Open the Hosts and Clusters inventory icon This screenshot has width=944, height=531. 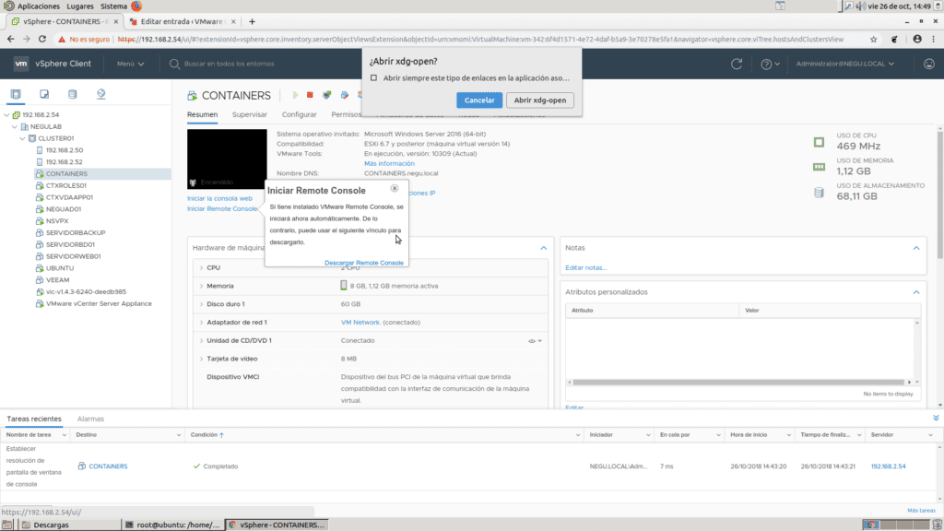click(x=16, y=94)
